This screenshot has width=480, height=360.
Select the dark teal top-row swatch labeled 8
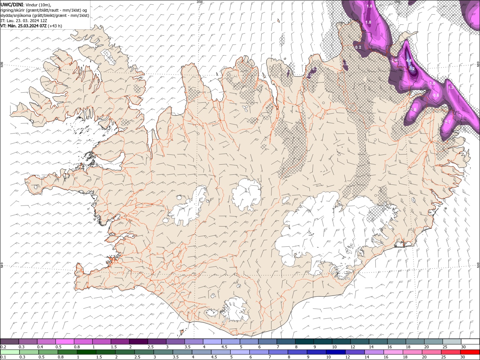304,342
